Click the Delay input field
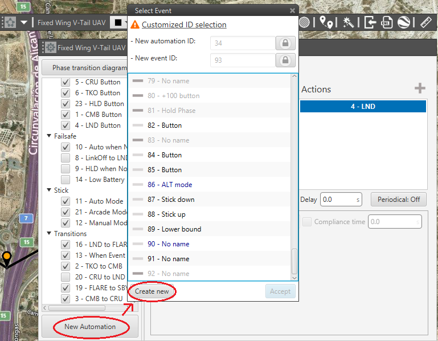The height and width of the screenshot is (341, 438). [341, 200]
